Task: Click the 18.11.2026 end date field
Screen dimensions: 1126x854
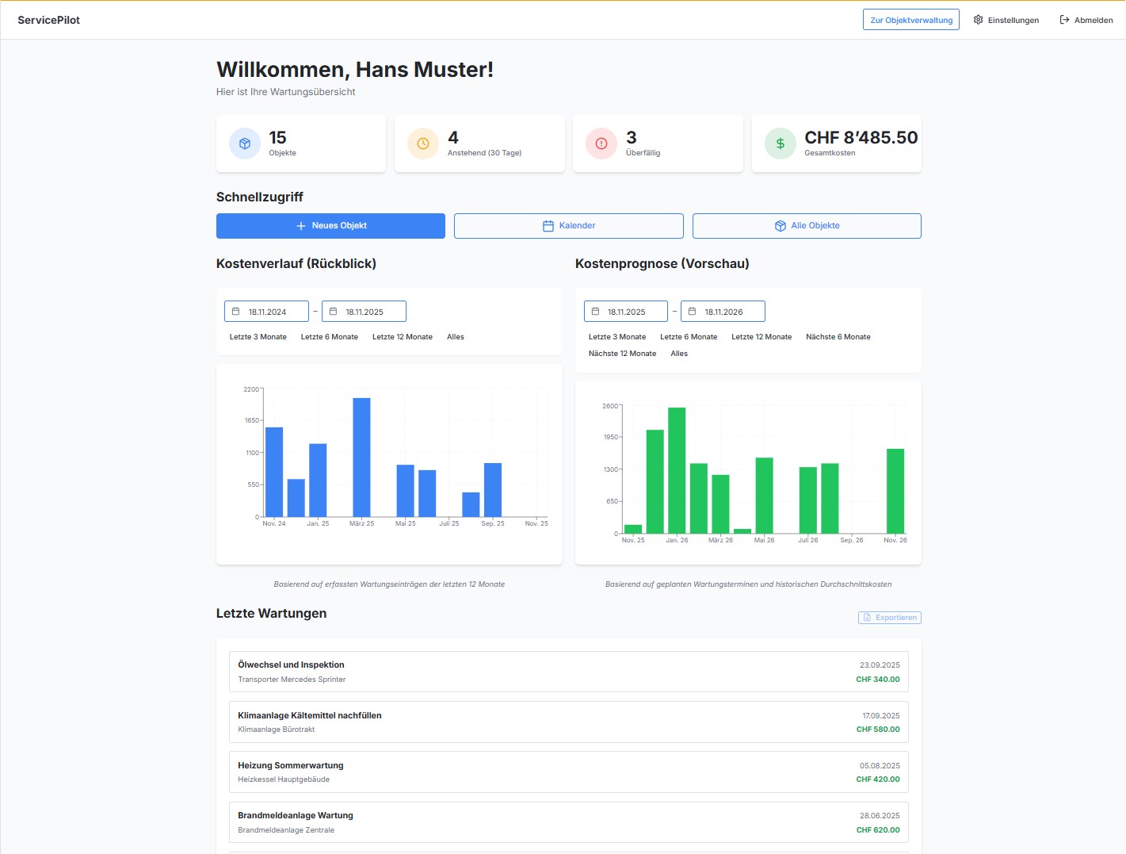Action: tap(723, 312)
